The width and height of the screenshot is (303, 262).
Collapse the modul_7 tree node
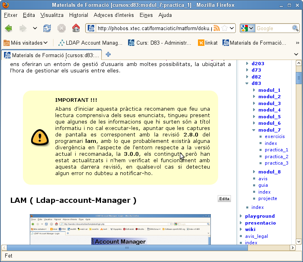(254, 130)
